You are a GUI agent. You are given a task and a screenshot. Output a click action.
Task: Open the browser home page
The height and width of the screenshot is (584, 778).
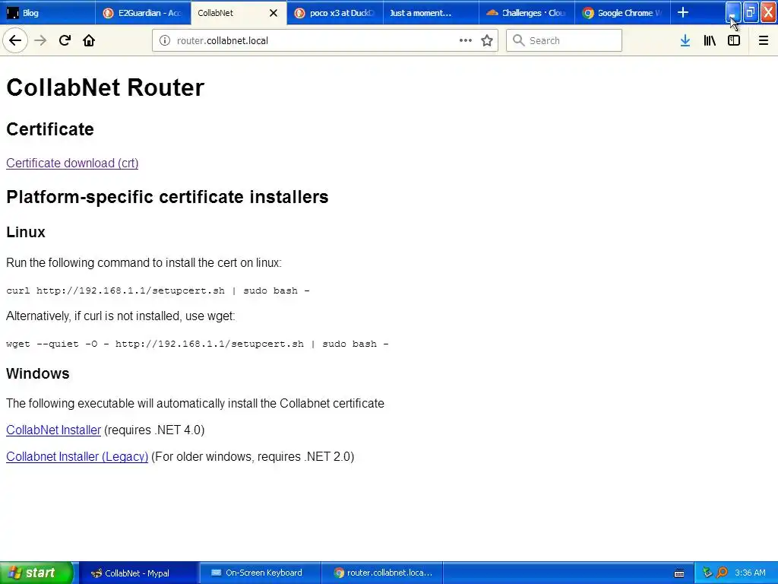click(89, 40)
